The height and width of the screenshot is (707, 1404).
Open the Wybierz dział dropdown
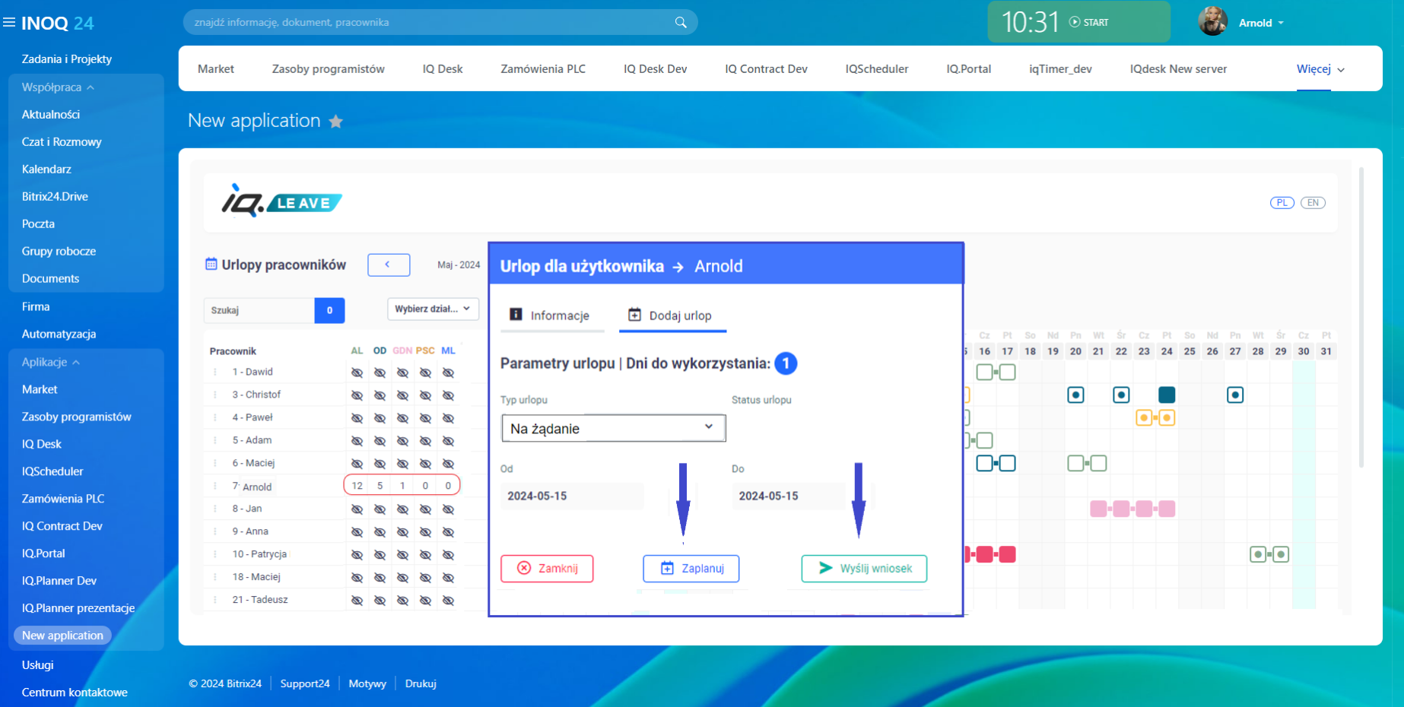pyautogui.click(x=432, y=309)
